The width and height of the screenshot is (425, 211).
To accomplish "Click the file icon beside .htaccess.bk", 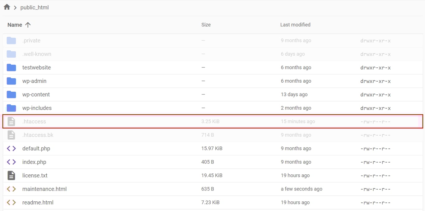I will pos(11,135).
